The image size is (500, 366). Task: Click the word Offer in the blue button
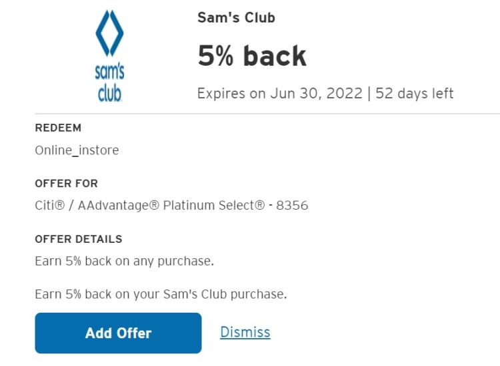click(x=134, y=333)
